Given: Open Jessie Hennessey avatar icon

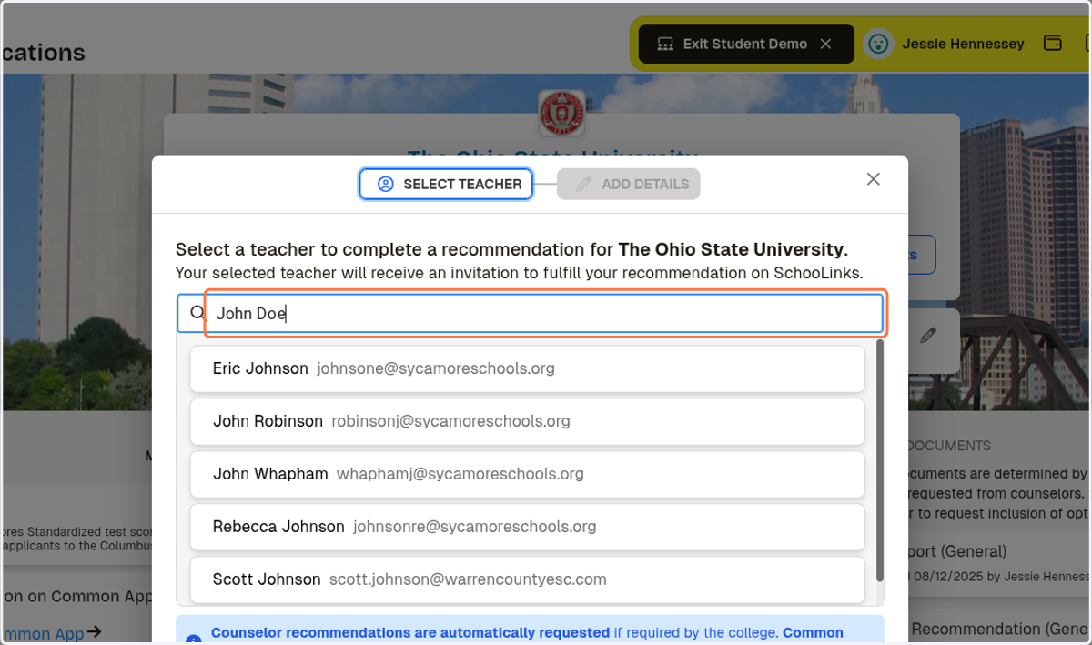Looking at the screenshot, I should [878, 44].
